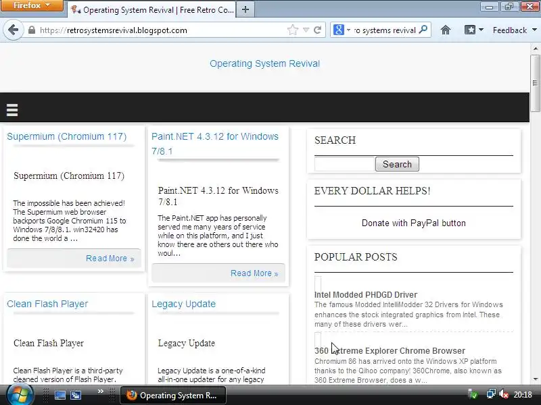
Task: Click the Paint.NET excerpt heading text
Action: pyautogui.click(x=218, y=196)
